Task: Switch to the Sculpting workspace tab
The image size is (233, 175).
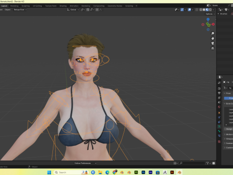Action: tap(26, 6)
